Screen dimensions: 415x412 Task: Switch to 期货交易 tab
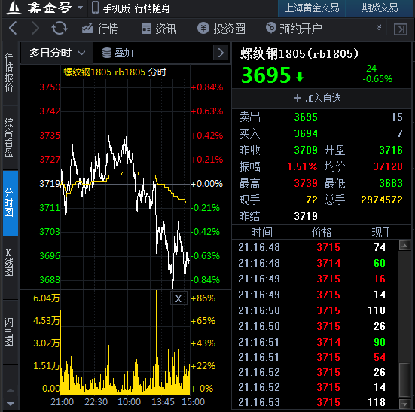(x=380, y=8)
